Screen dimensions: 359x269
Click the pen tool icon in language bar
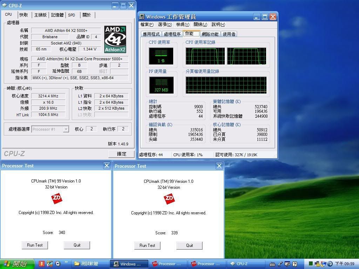280,264
